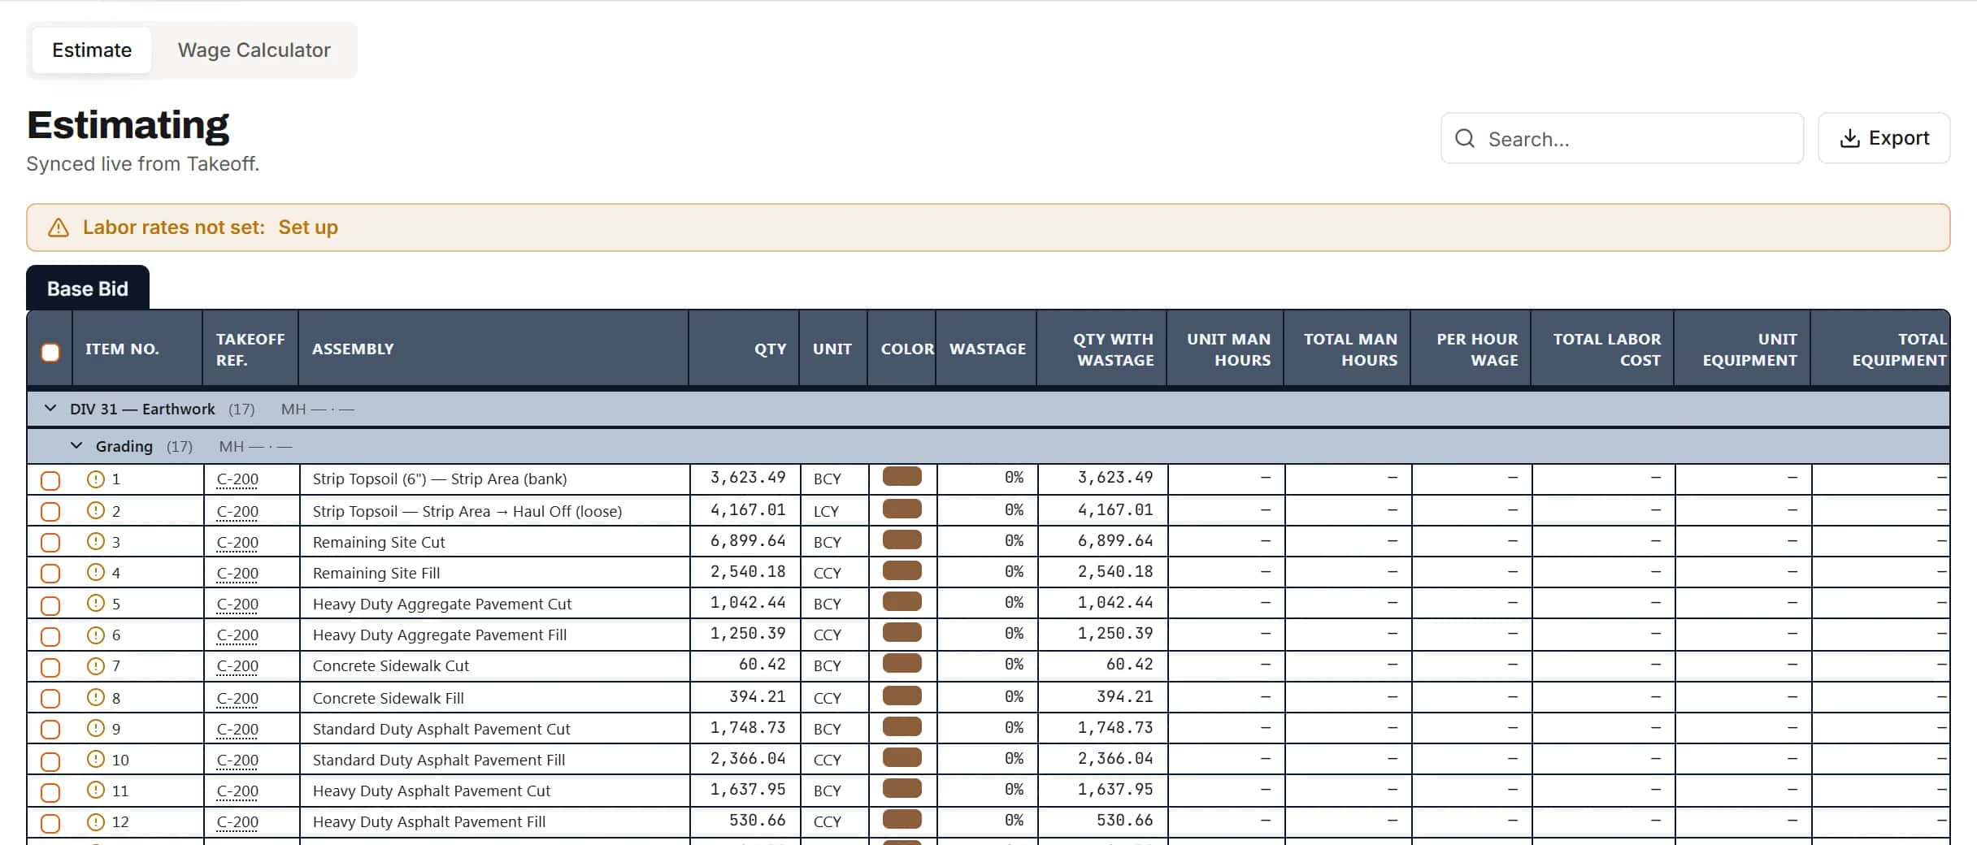Toggle the select-all checkbox in table header

50,352
